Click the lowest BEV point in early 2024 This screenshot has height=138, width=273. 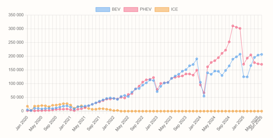[204, 96]
